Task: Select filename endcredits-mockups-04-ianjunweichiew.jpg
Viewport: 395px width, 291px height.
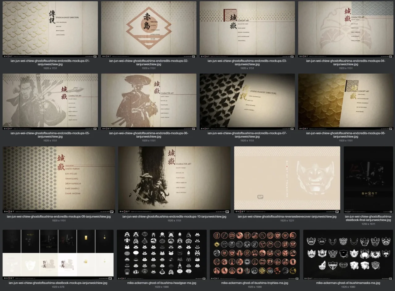Action: coord(346,62)
